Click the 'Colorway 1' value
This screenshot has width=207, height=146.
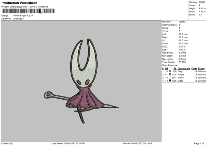click(18, 19)
